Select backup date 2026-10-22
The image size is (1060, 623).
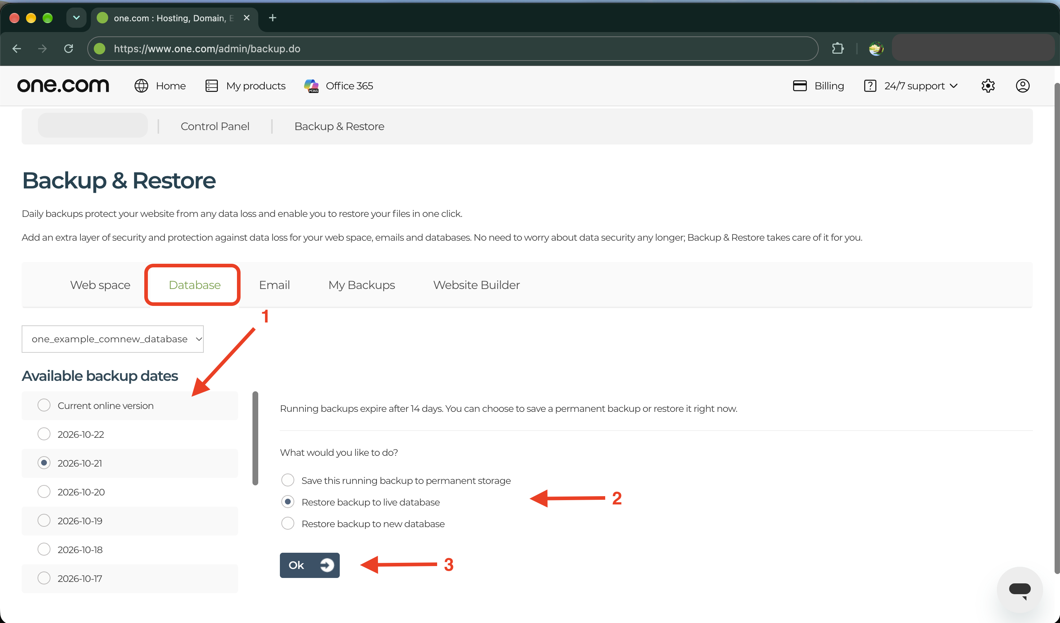click(44, 434)
